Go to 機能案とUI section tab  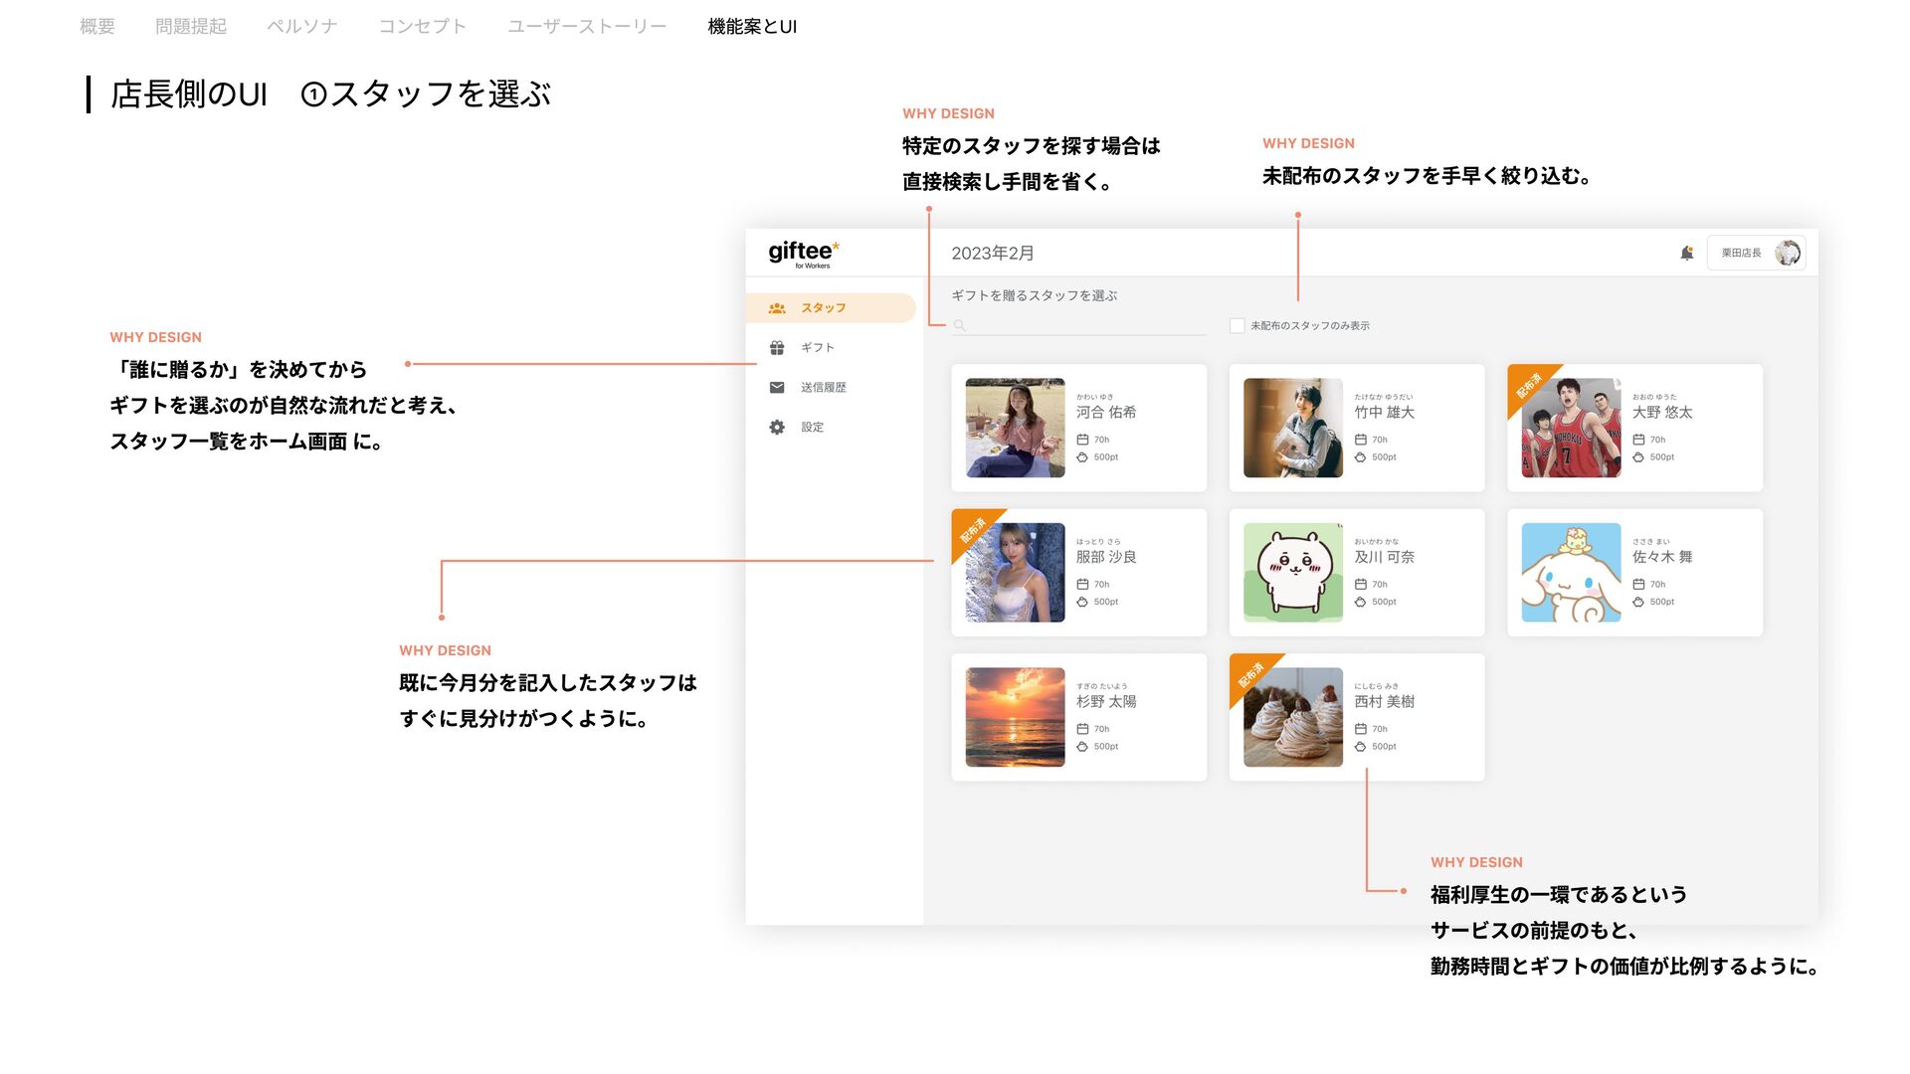pyautogui.click(x=752, y=27)
